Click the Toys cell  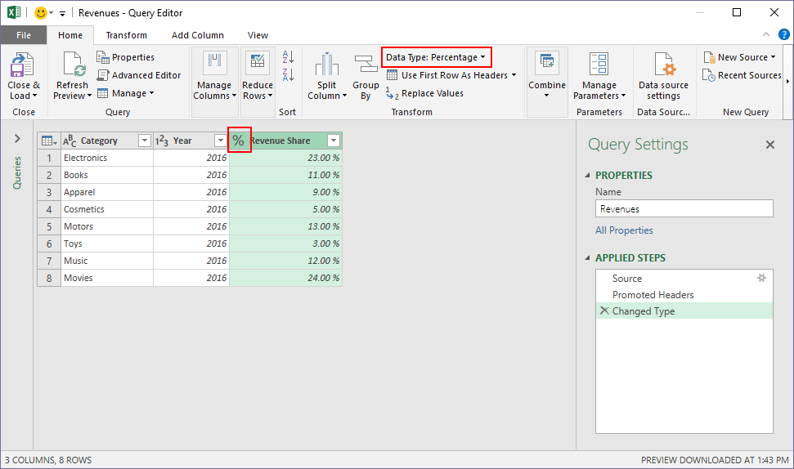[x=107, y=243]
